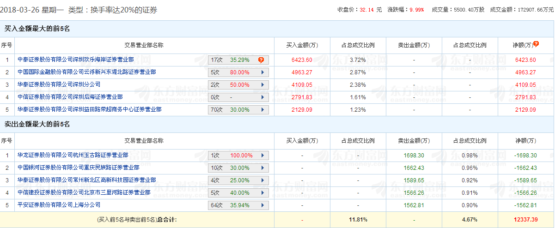
Task: Click total buy proportion 11.81%
Action: (358, 220)
